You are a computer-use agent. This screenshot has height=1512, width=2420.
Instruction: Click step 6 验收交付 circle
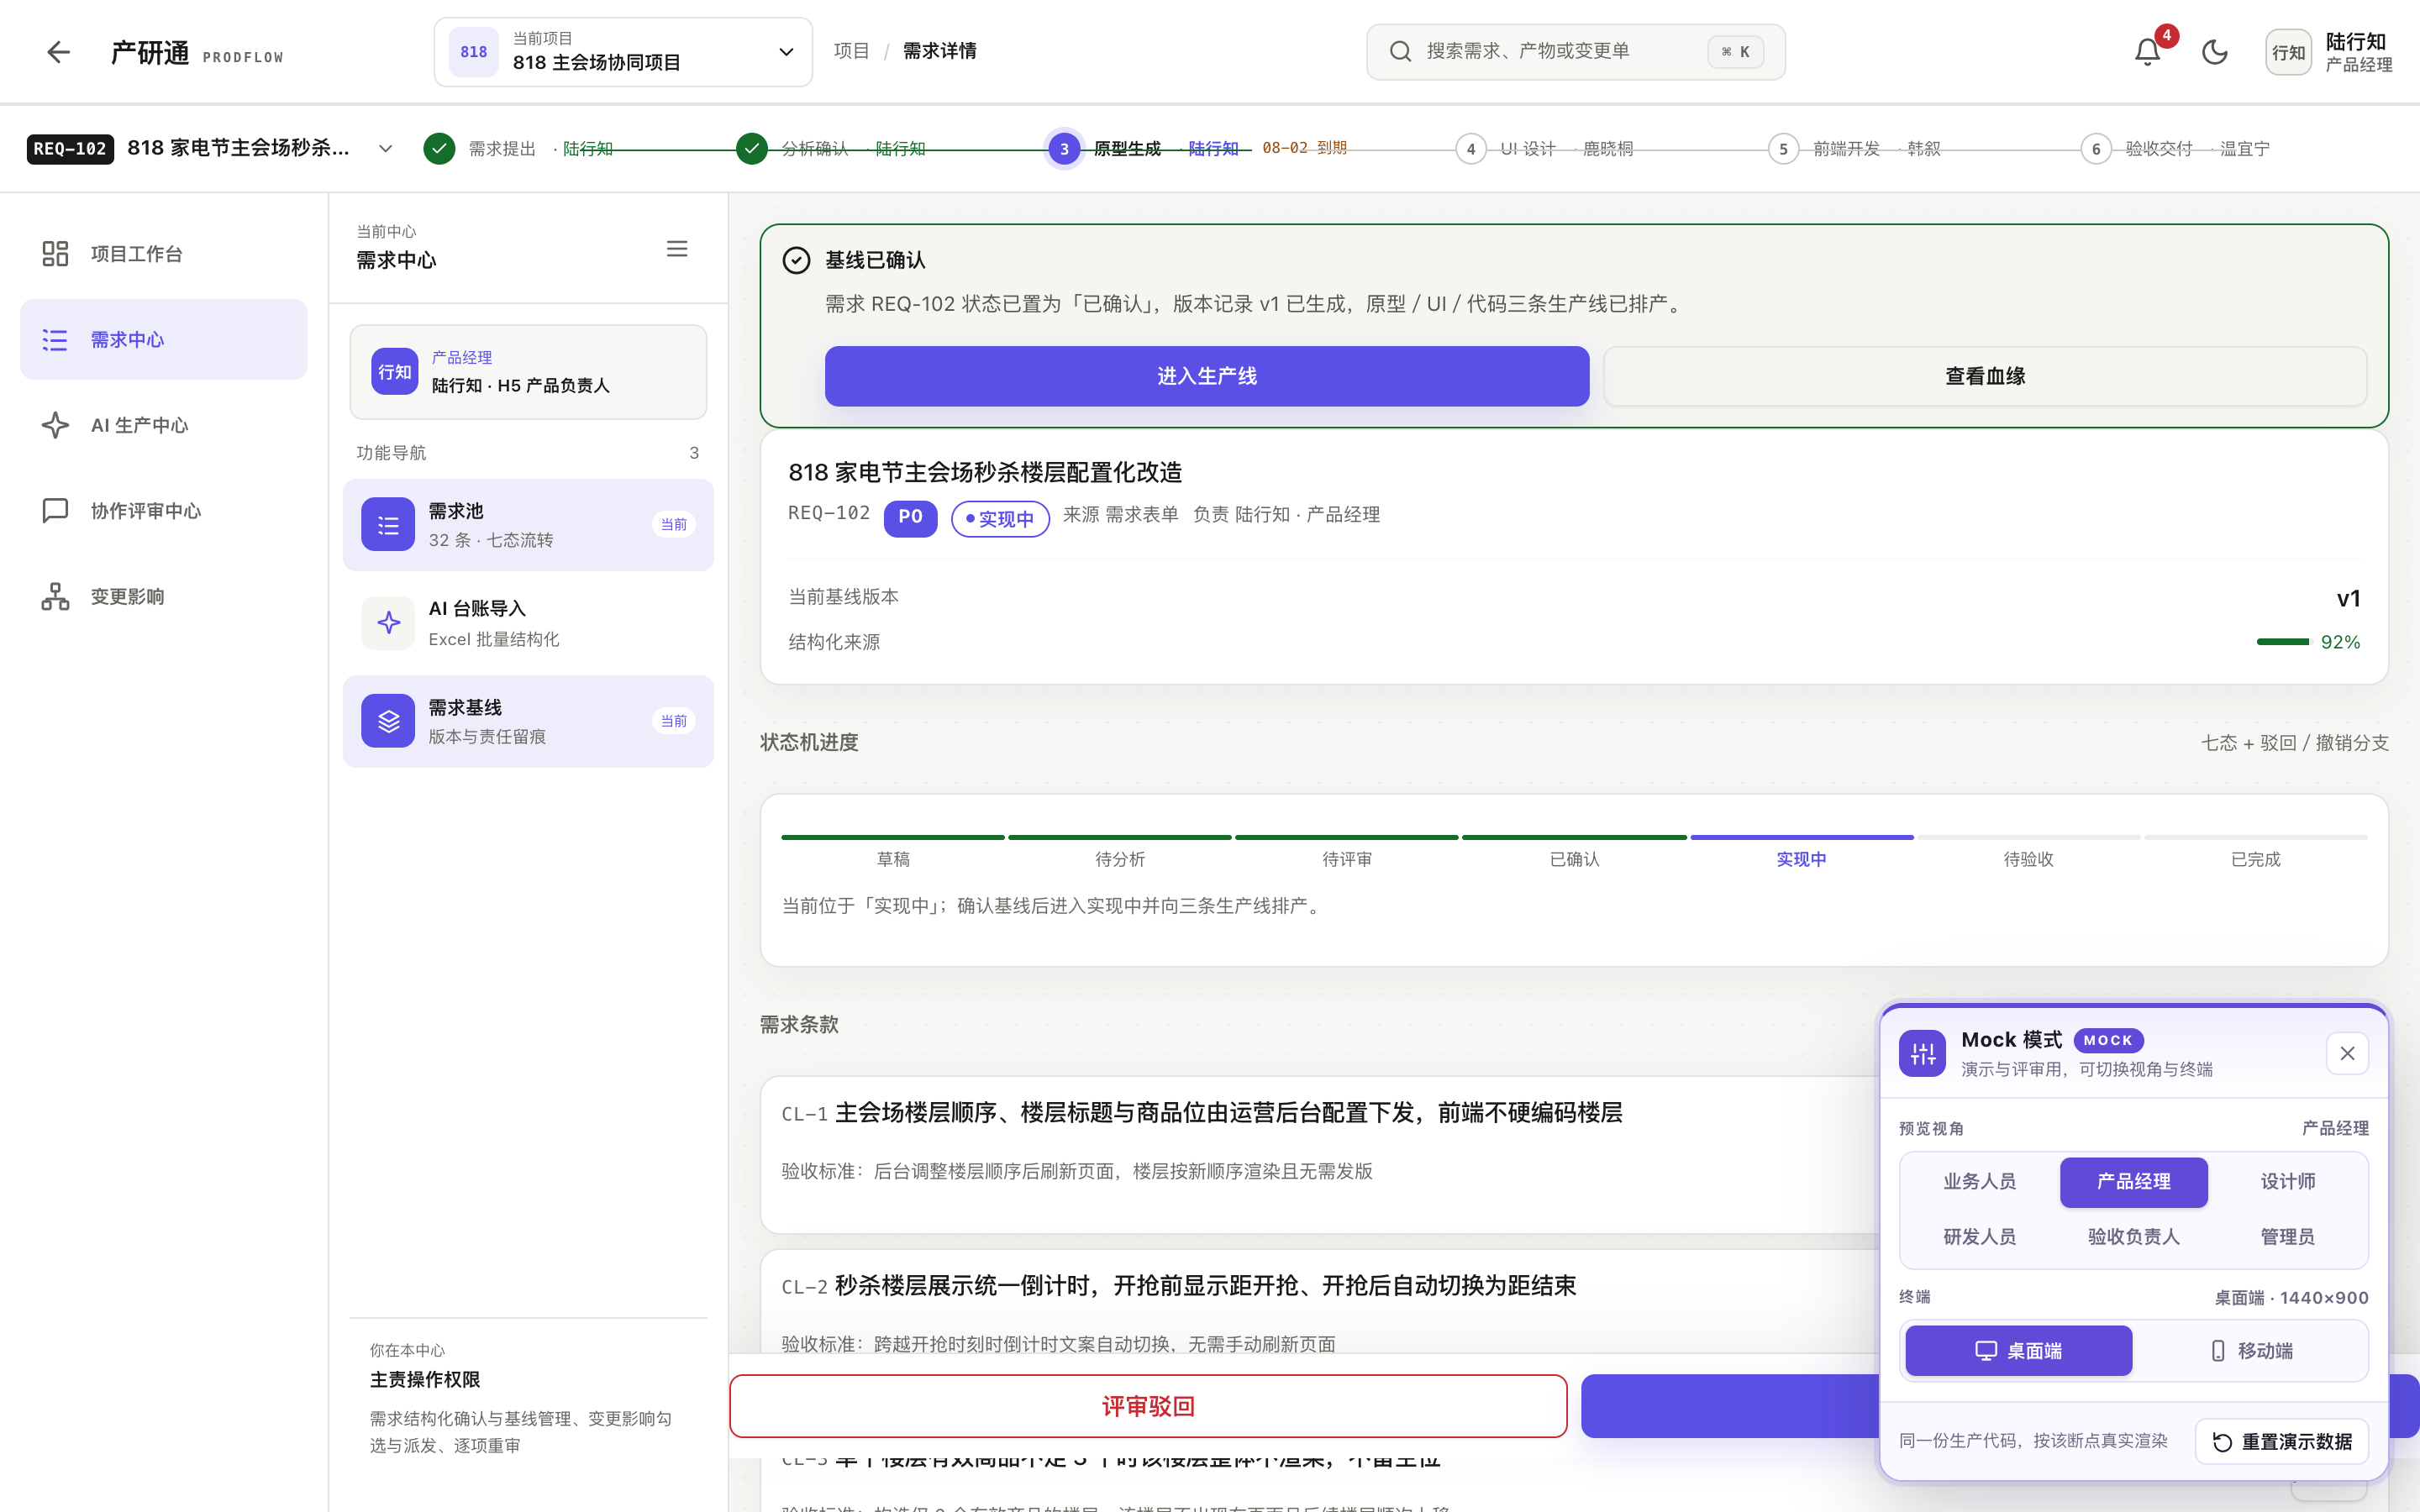point(2096,148)
